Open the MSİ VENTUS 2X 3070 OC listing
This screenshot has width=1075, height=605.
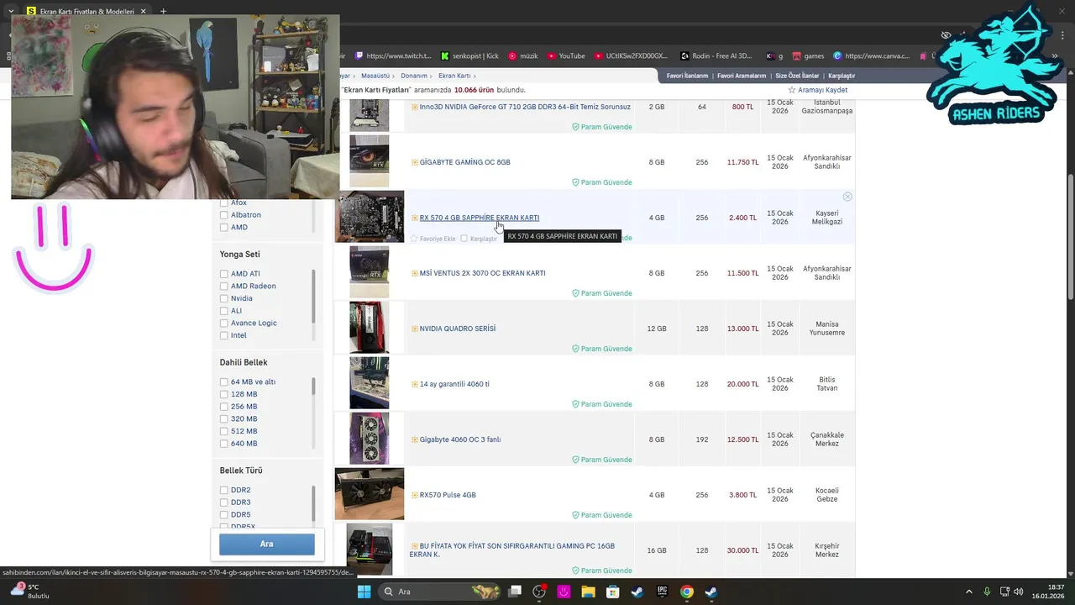click(482, 273)
